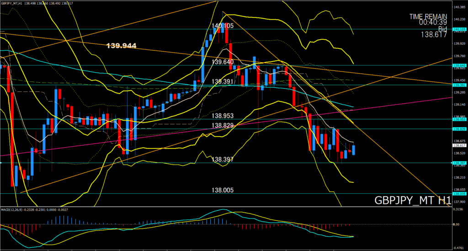Image resolution: width=468 pixels, height=251 pixels.
Task: Click the 138.210 price scale value
Action: [x=459, y=177]
